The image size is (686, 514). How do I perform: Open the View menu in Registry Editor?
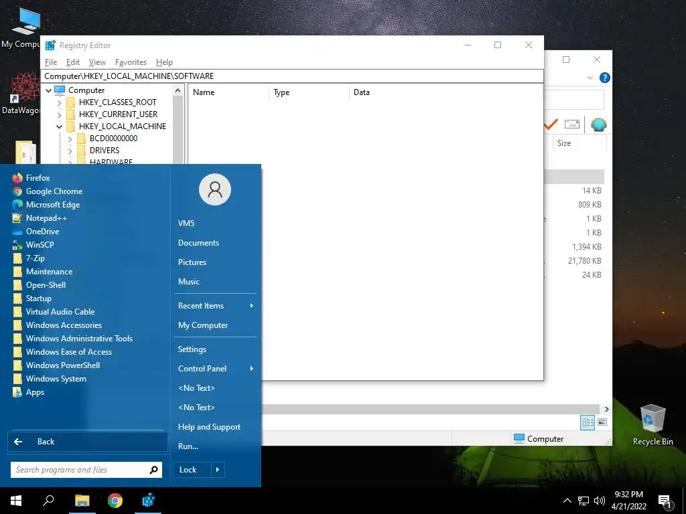coord(97,62)
